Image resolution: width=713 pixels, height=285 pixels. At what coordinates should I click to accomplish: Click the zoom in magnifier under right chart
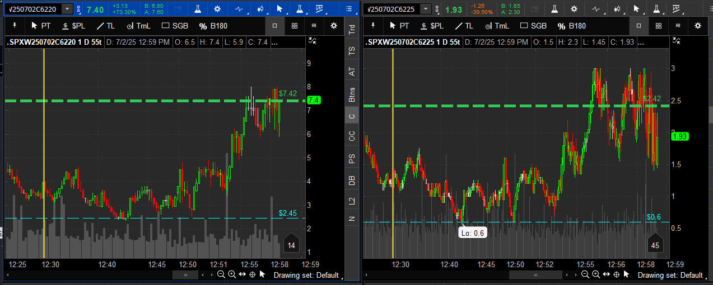[595, 274]
